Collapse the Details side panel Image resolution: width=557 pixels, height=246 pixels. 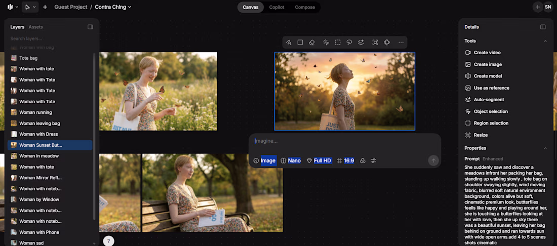(543, 27)
